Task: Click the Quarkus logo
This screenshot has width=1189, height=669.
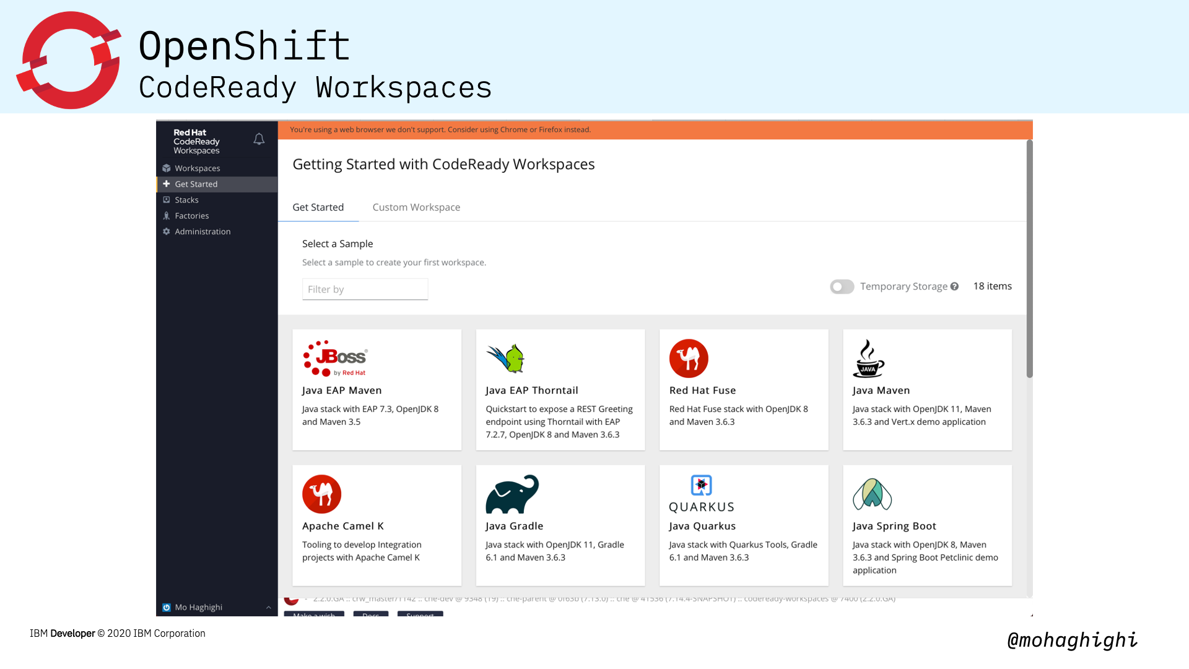Action: pos(702,494)
